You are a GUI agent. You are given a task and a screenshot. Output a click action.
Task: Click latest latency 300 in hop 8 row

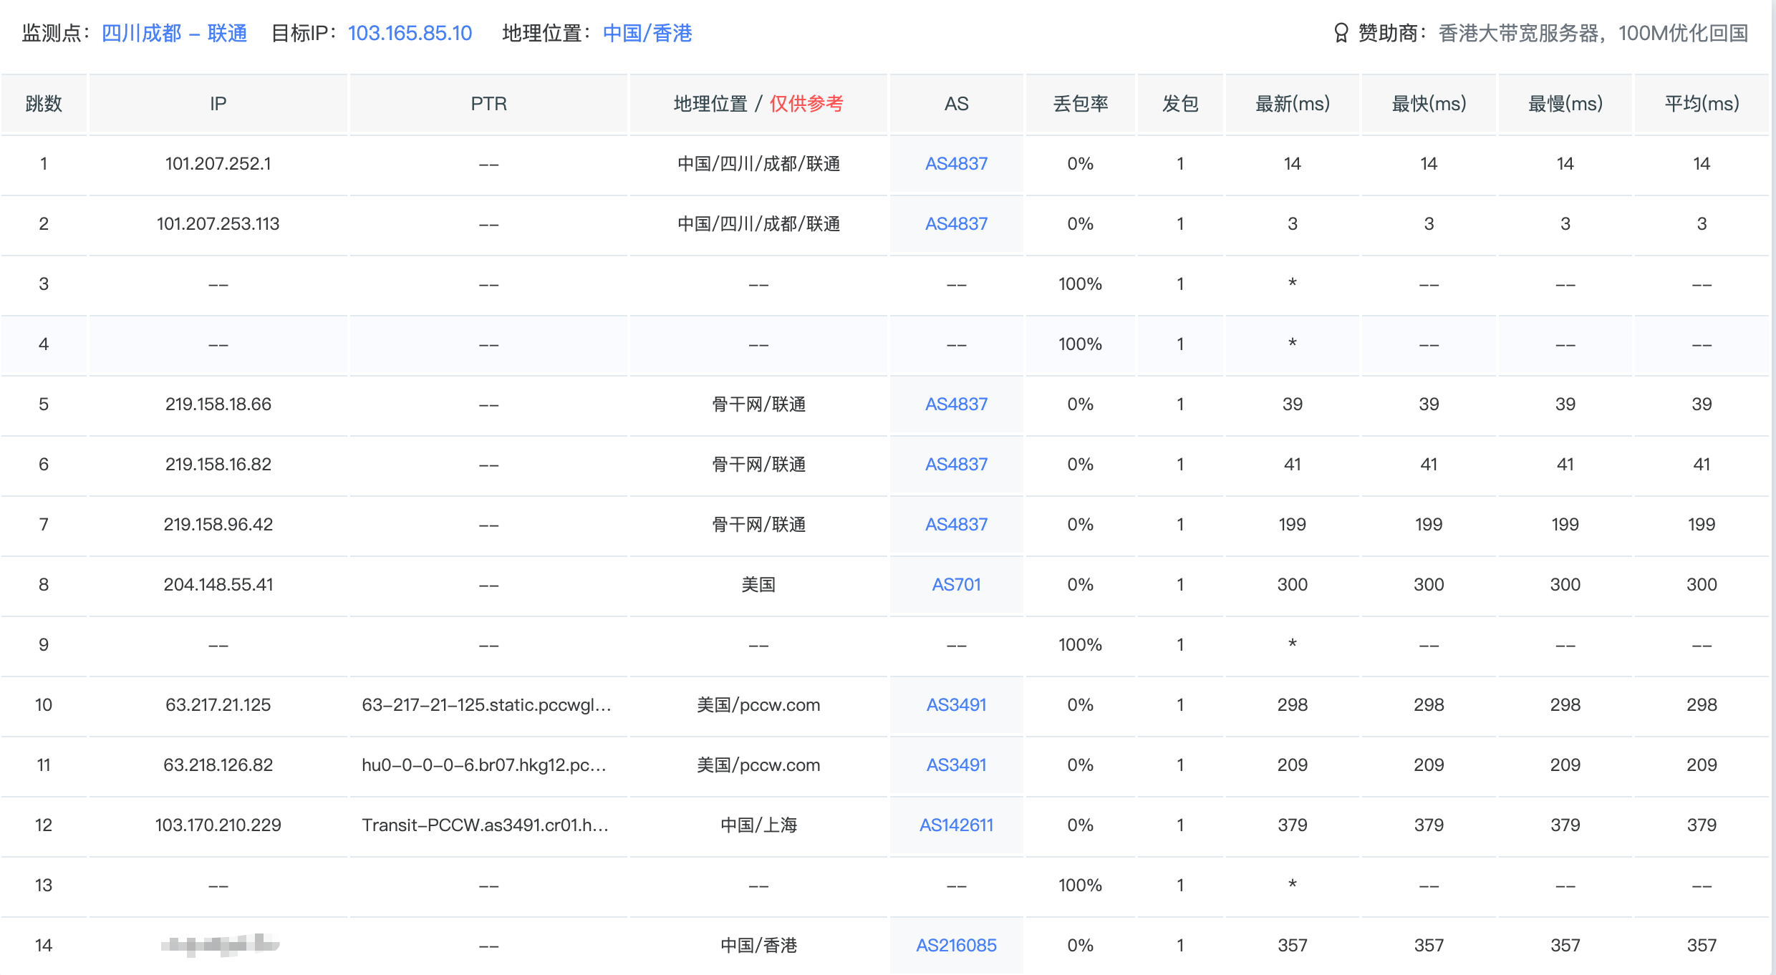[1293, 585]
